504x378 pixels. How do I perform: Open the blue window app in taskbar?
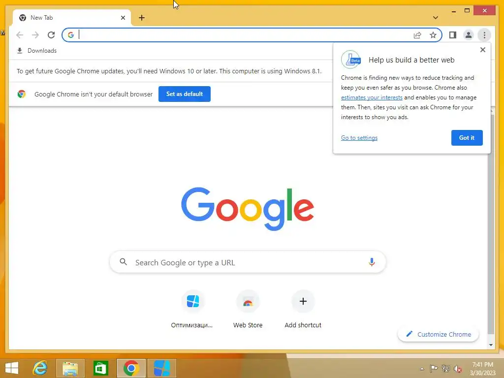click(x=161, y=368)
